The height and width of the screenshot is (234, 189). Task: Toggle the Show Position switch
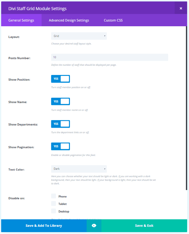point(60,79)
